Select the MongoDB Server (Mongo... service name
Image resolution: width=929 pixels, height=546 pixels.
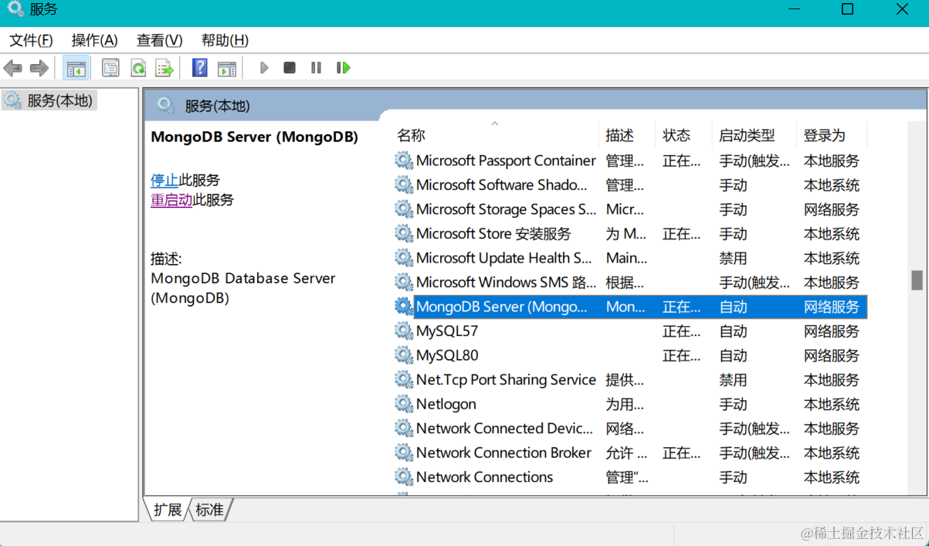click(502, 307)
